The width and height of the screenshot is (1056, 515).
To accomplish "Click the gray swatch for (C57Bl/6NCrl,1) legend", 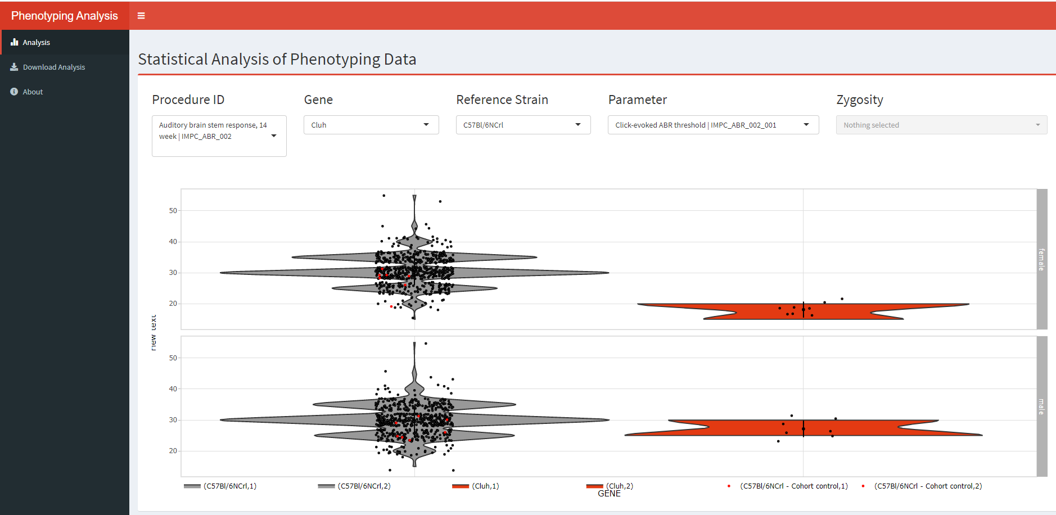I will tap(191, 486).
